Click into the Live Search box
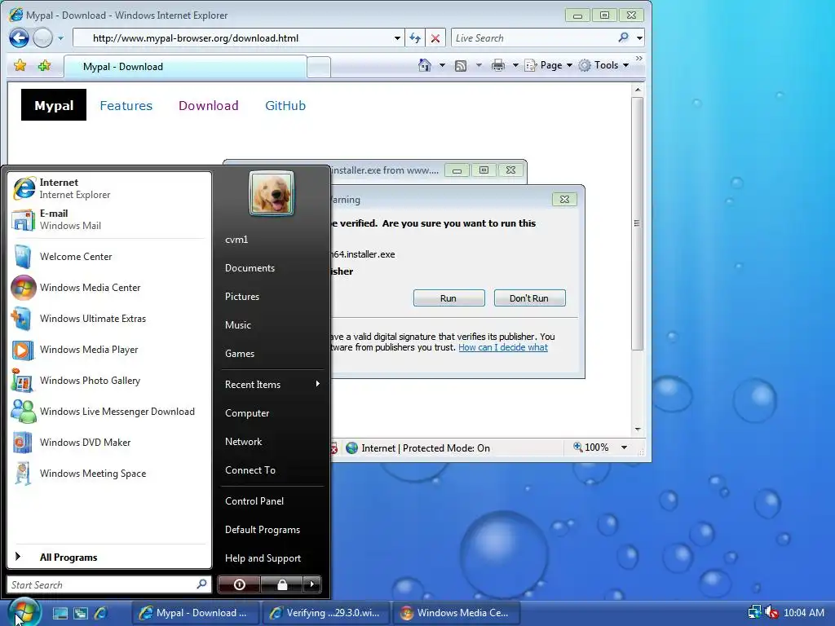Viewport: 835px width, 626px height. pyautogui.click(x=533, y=37)
